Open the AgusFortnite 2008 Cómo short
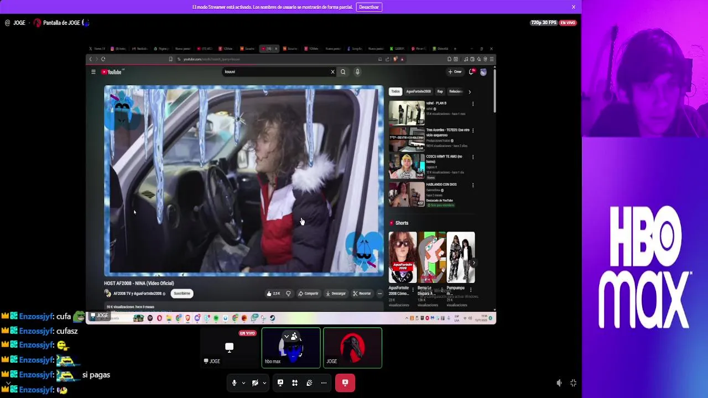The image size is (708, 398). coord(403,257)
